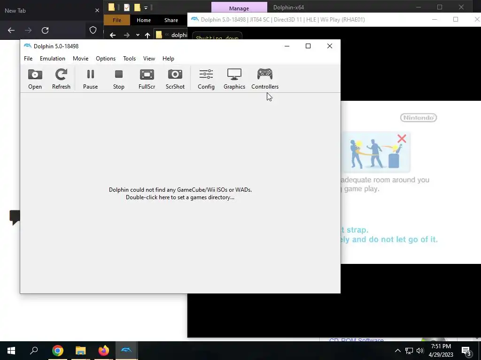This screenshot has width=481, height=360.
Task: Click Dolphin logo icon in main title bar
Action: click(28, 46)
